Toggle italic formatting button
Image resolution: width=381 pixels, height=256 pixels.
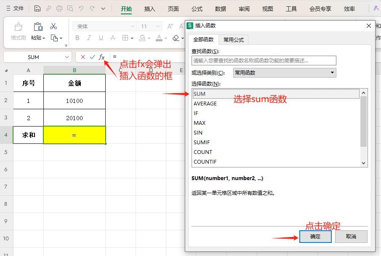(89, 38)
